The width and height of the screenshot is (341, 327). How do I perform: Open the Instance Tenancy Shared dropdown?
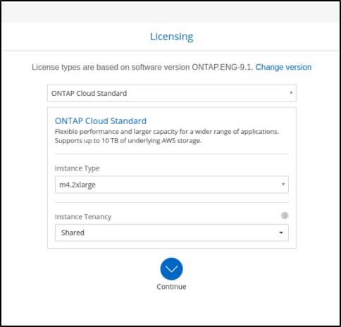tap(172, 233)
